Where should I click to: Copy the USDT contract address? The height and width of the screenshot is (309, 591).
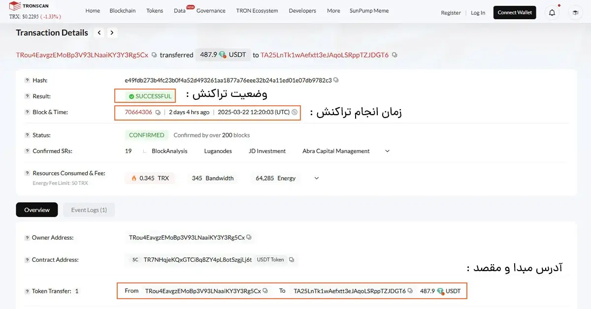coord(292,259)
